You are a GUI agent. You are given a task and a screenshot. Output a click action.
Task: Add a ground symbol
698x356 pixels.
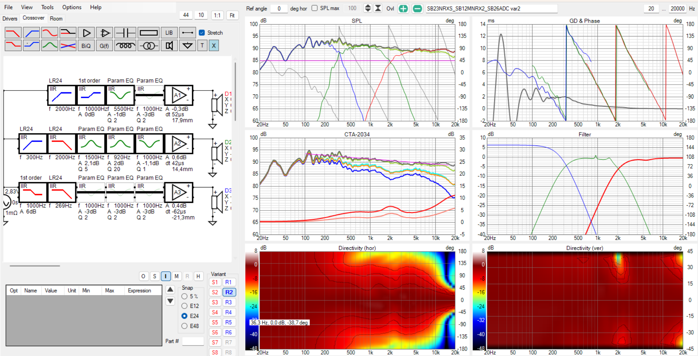pos(188,46)
